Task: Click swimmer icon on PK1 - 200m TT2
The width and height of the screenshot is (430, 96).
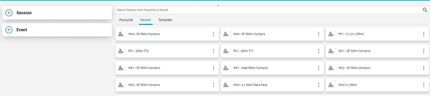Action: coord(121,51)
